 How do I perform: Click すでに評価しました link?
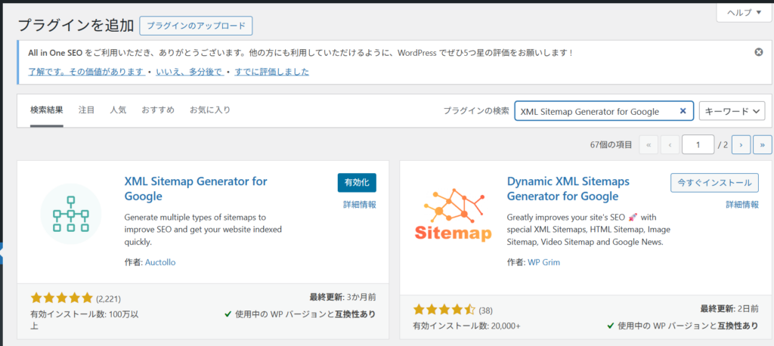click(272, 72)
